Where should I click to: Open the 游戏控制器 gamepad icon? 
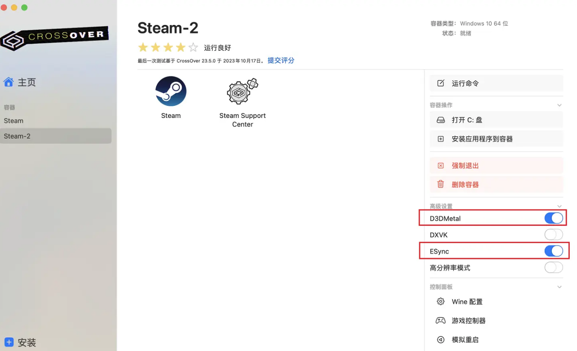[x=440, y=320]
